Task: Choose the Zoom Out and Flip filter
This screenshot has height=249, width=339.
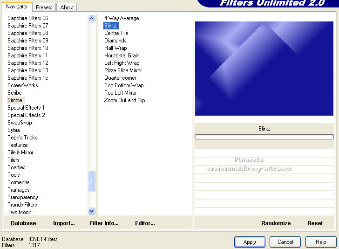Action: coord(124,100)
